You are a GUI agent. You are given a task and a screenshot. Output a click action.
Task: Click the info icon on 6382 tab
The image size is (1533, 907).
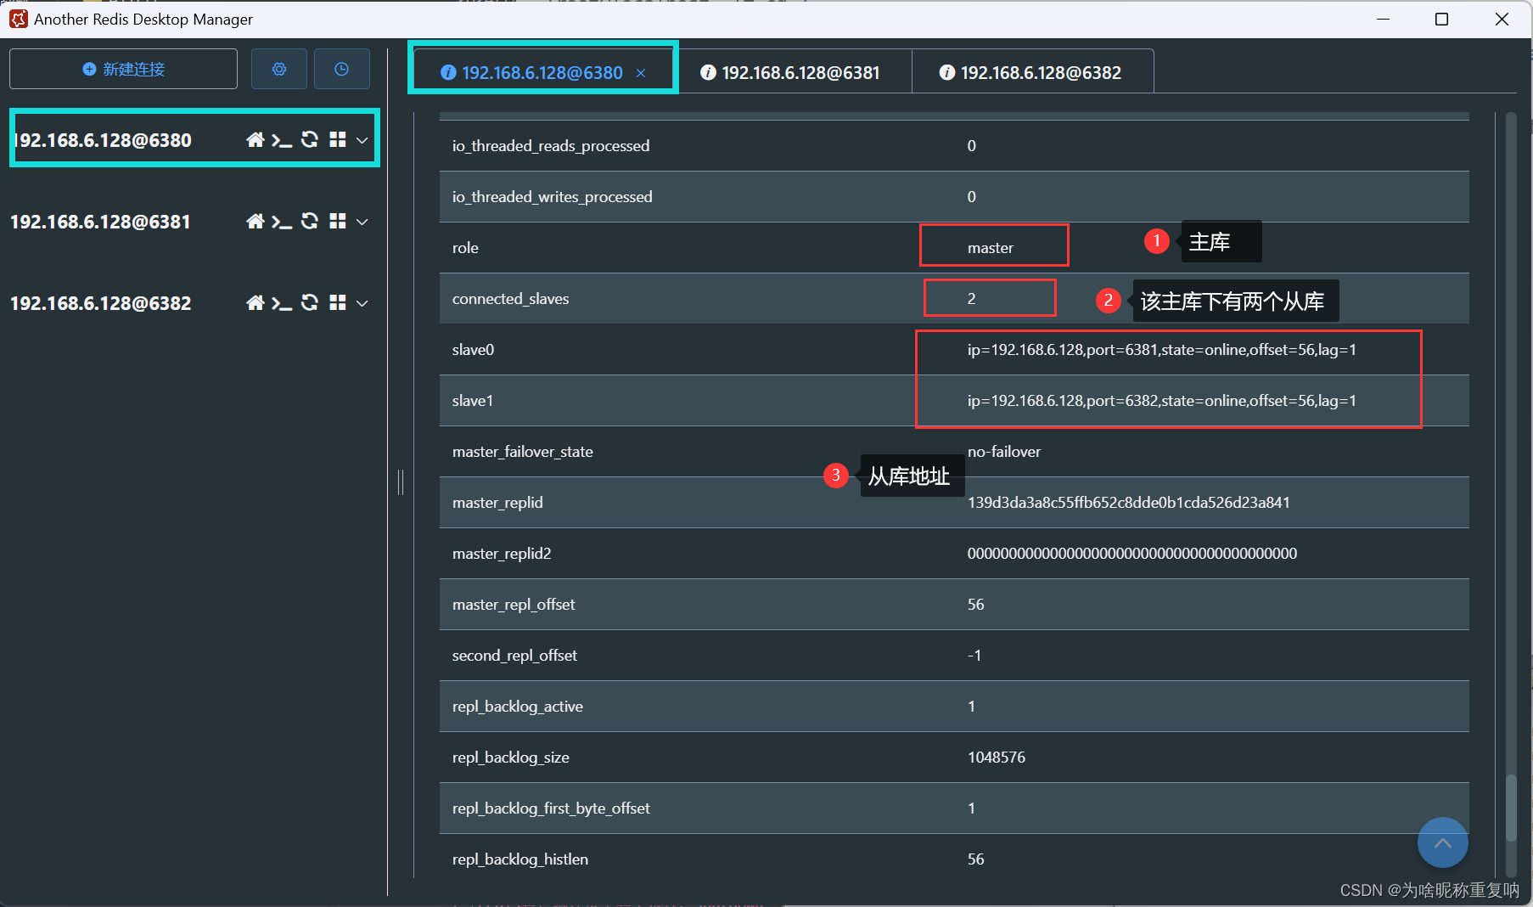tap(947, 73)
